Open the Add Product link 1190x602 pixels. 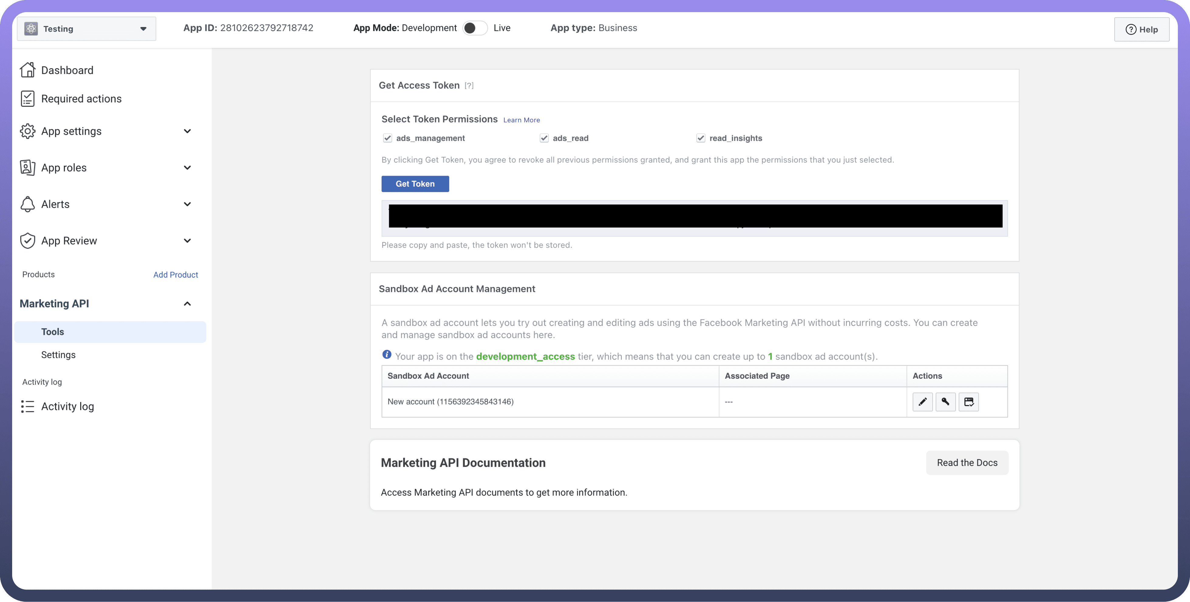click(175, 275)
